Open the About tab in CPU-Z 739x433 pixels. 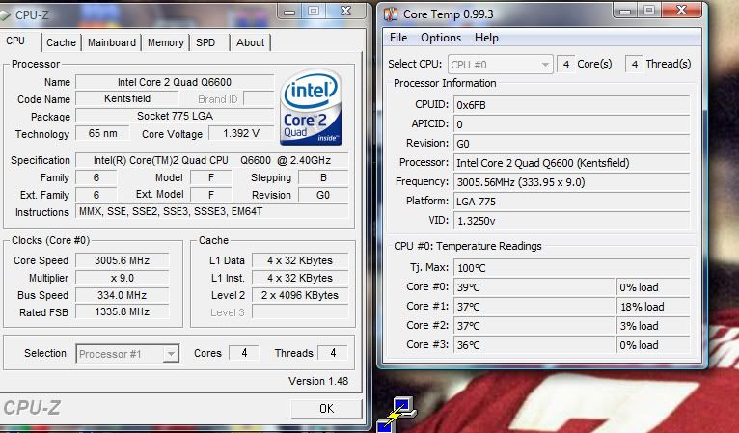click(x=250, y=42)
